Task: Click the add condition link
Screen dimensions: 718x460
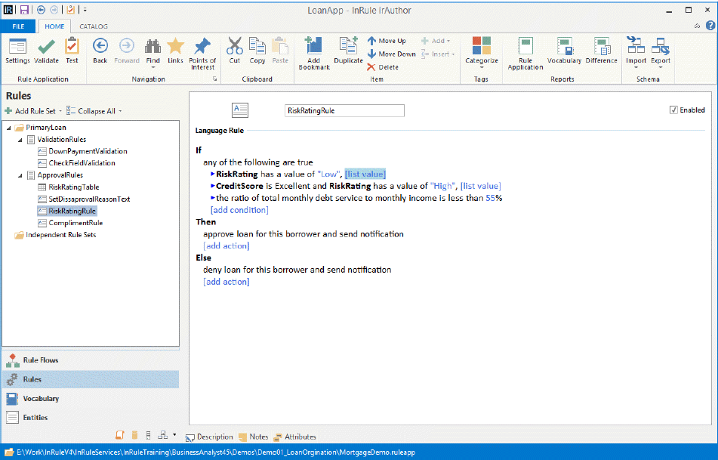Action: [x=239, y=209]
